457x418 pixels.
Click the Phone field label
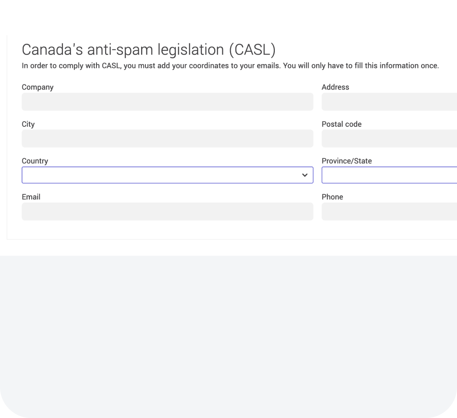(x=332, y=197)
